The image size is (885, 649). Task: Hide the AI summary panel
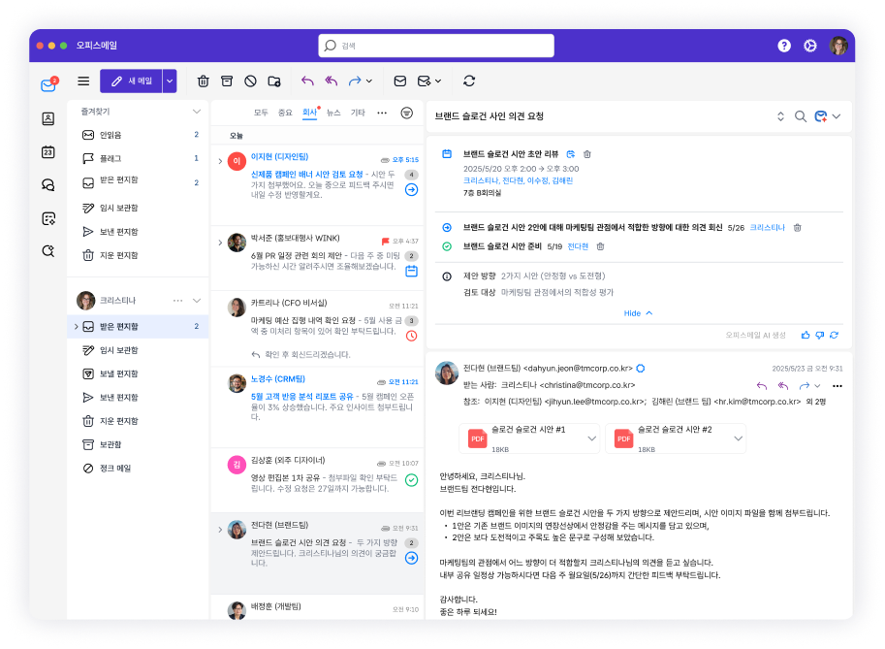pyautogui.click(x=638, y=313)
